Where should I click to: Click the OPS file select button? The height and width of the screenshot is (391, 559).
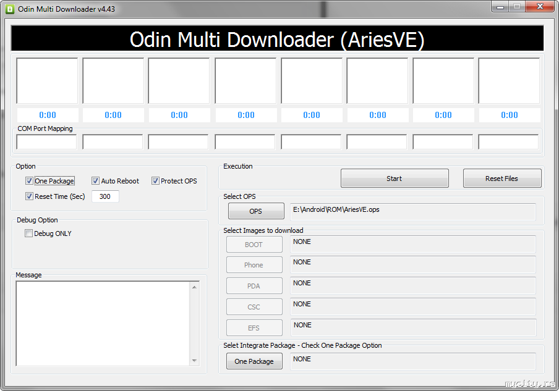[x=256, y=211]
